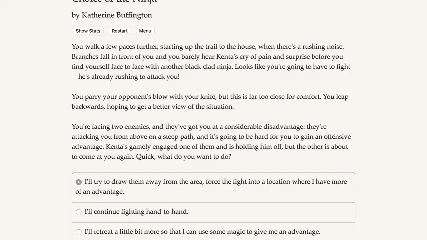
Task: Choose the 'continue fighting hand-to-hand' radio button
Action: coord(79,212)
